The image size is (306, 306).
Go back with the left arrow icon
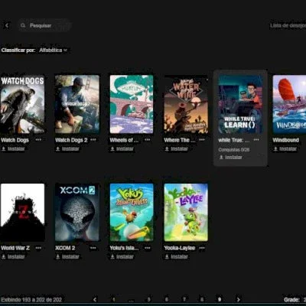coord(7,25)
